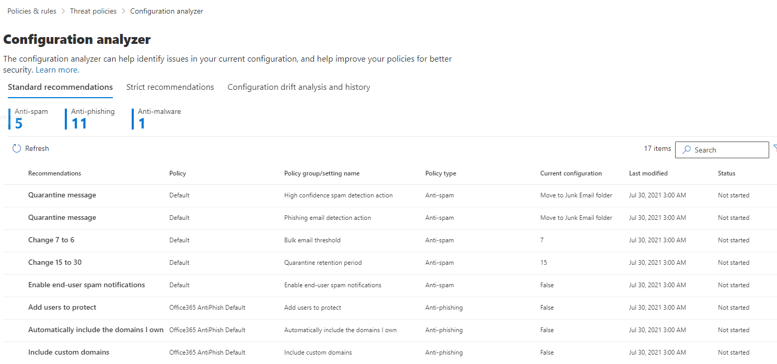The width and height of the screenshot is (777, 364).
Task: Open the Enable end-user spam notifications recommendation
Action: pos(86,285)
